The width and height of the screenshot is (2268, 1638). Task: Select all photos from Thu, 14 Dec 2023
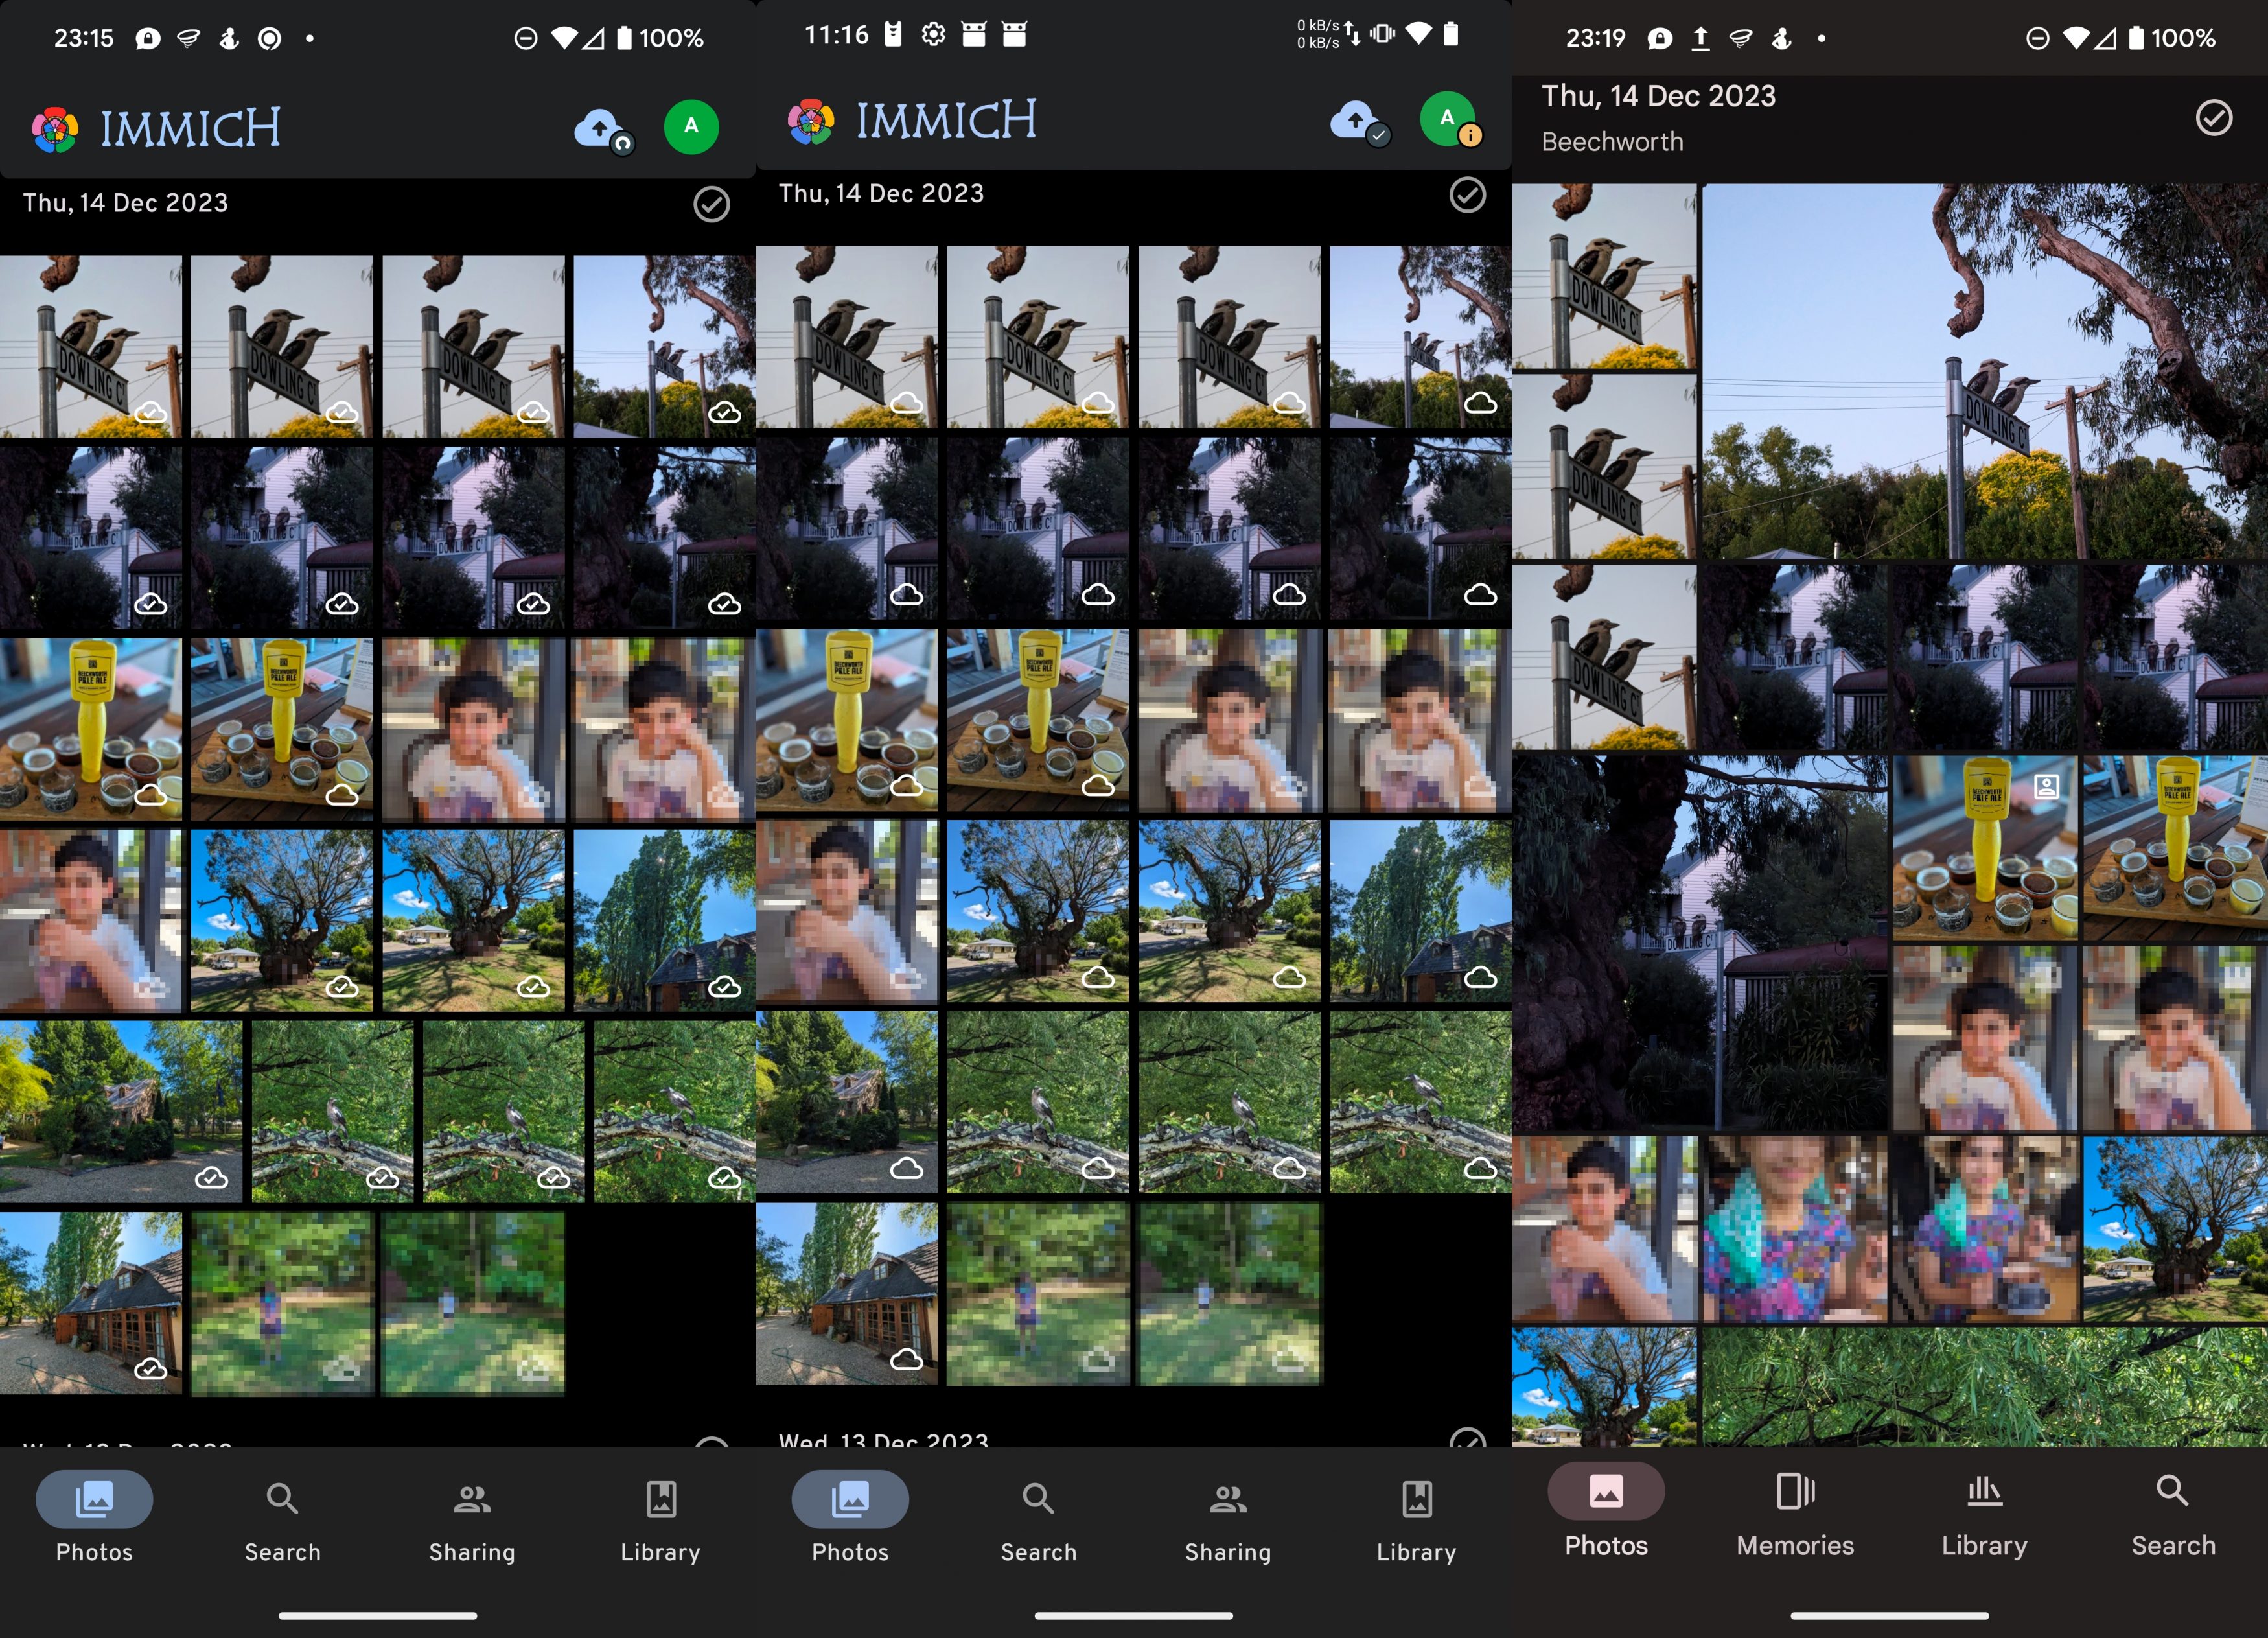pos(711,205)
